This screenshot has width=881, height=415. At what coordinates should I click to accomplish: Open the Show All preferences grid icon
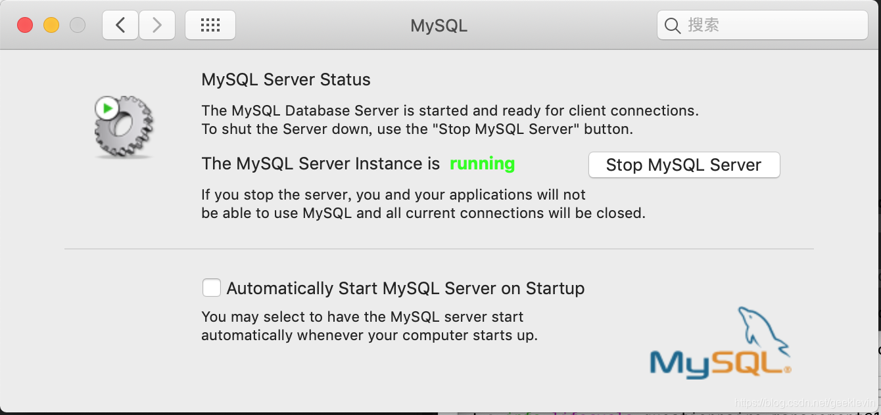[x=210, y=24]
